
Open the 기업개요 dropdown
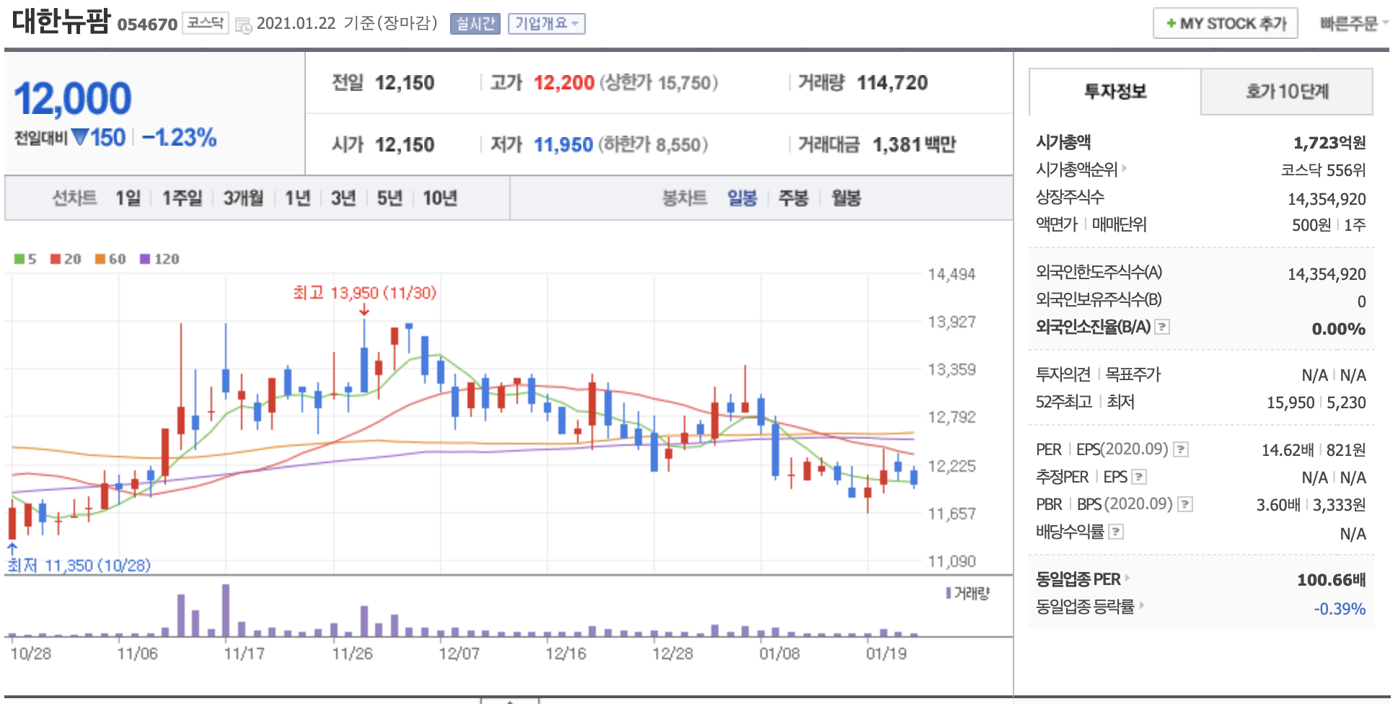pyautogui.click(x=546, y=24)
